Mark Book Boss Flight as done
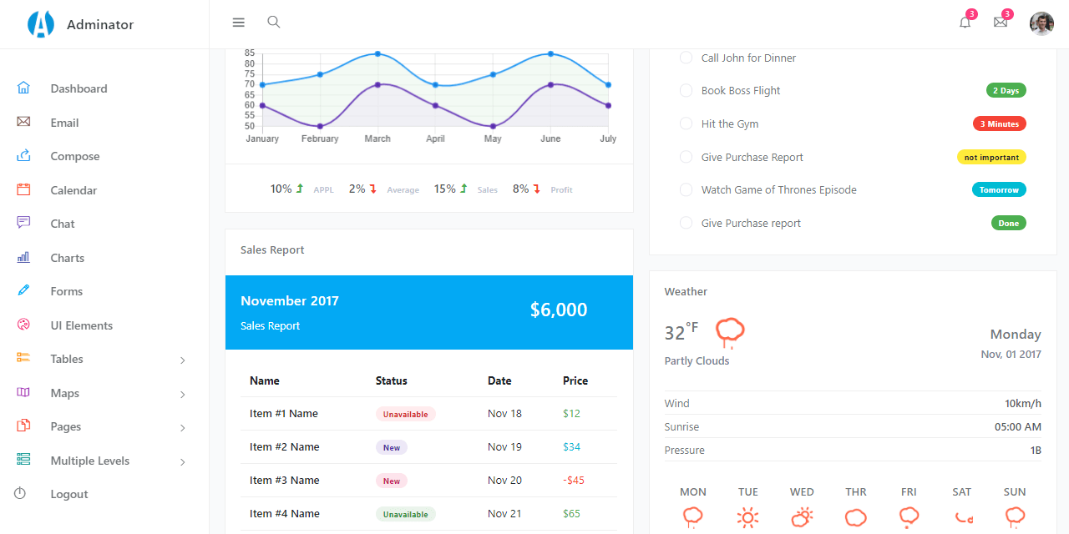Screen dimensions: 1069x534 point(686,90)
